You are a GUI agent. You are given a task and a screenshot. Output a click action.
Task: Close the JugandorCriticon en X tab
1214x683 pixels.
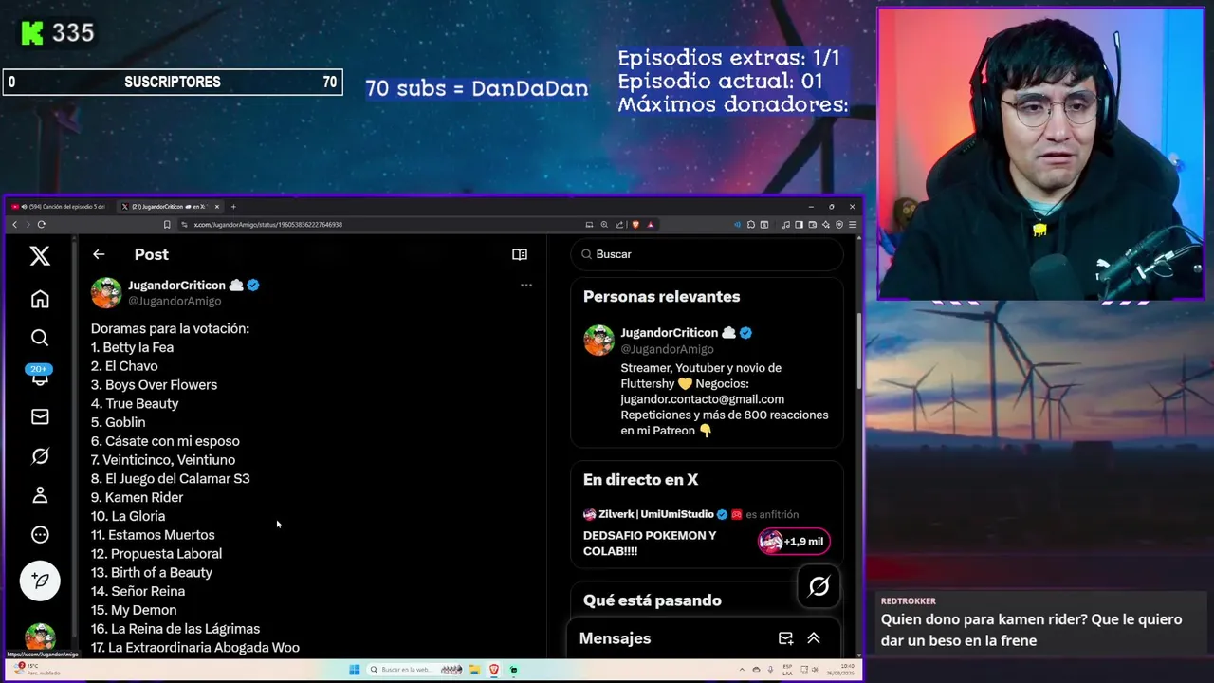(x=217, y=207)
